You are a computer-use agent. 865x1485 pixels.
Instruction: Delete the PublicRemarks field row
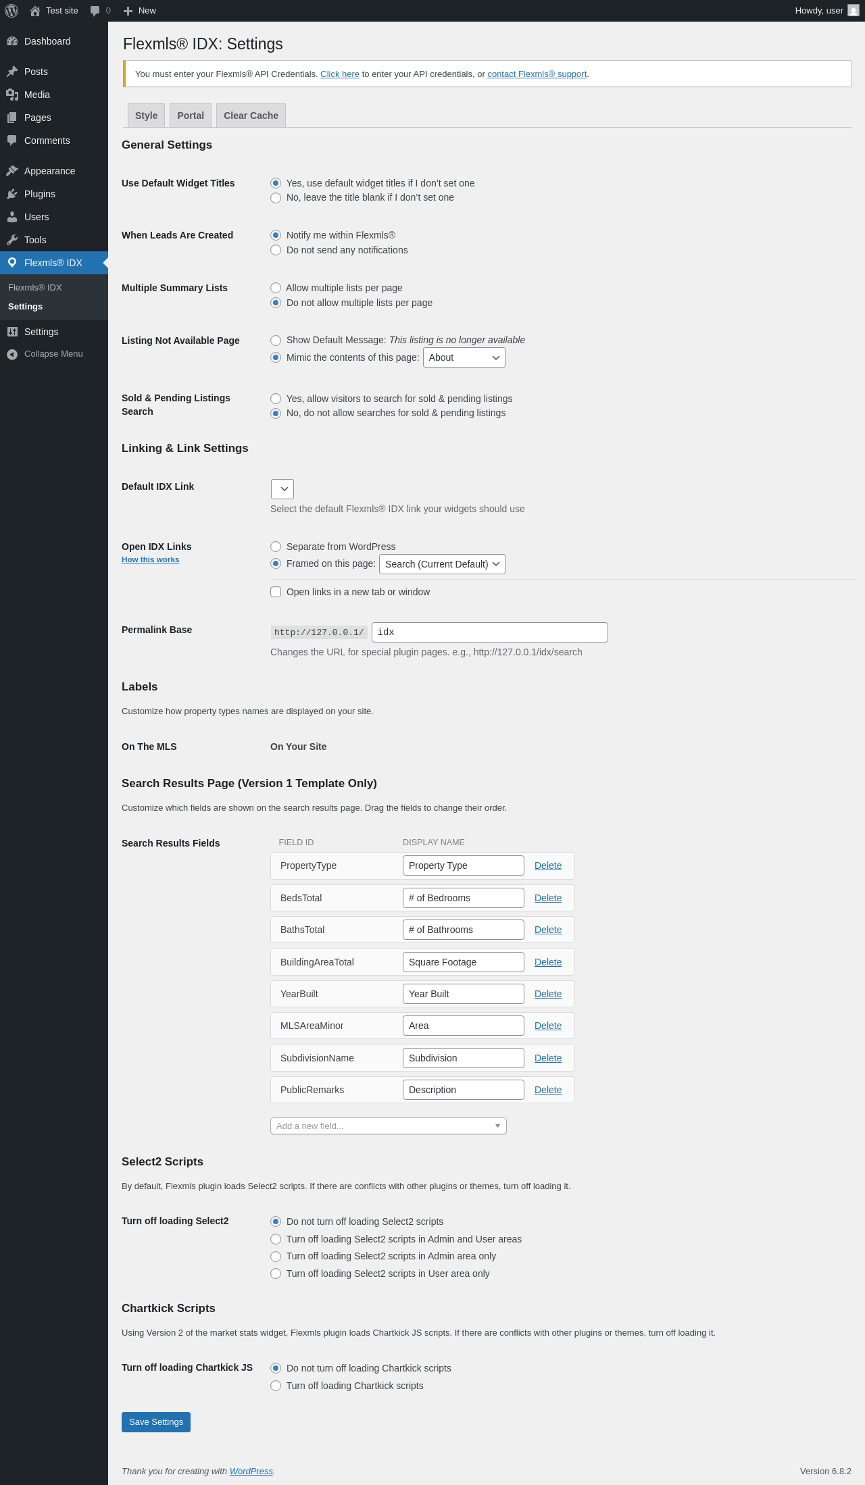pyautogui.click(x=548, y=1090)
